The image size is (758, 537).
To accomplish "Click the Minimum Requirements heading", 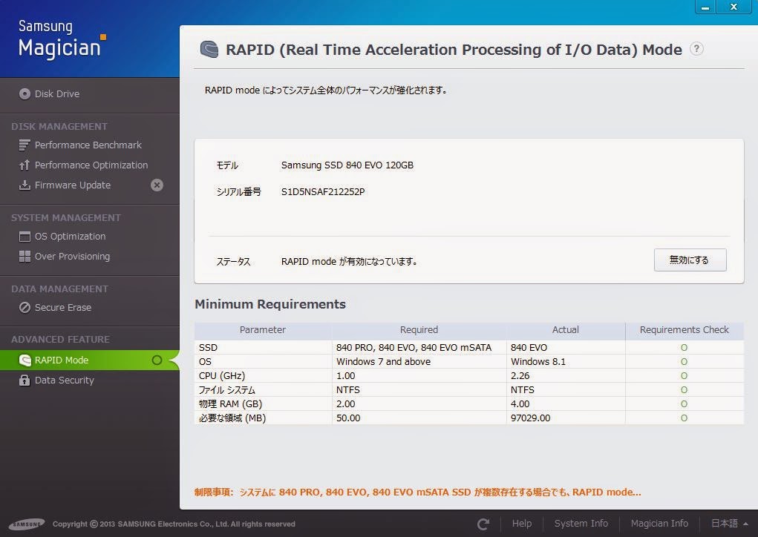I will (270, 304).
